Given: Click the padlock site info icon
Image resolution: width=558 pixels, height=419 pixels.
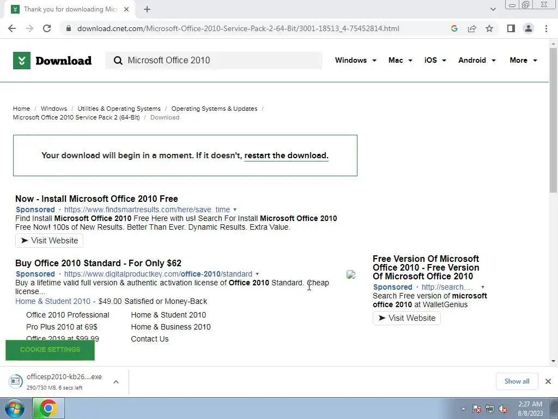Looking at the screenshot, I should point(69,28).
